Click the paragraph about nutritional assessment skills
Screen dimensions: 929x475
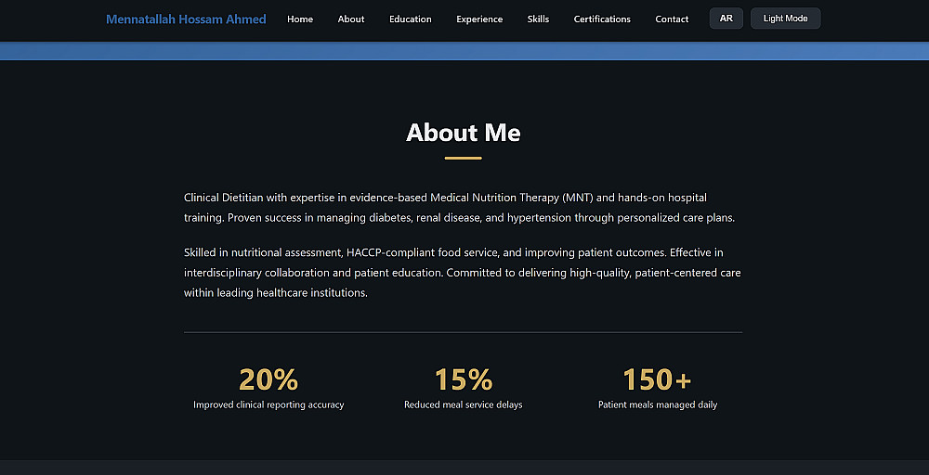462,273
